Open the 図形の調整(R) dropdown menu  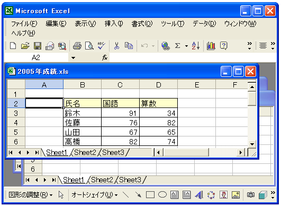(x=31, y=195)
